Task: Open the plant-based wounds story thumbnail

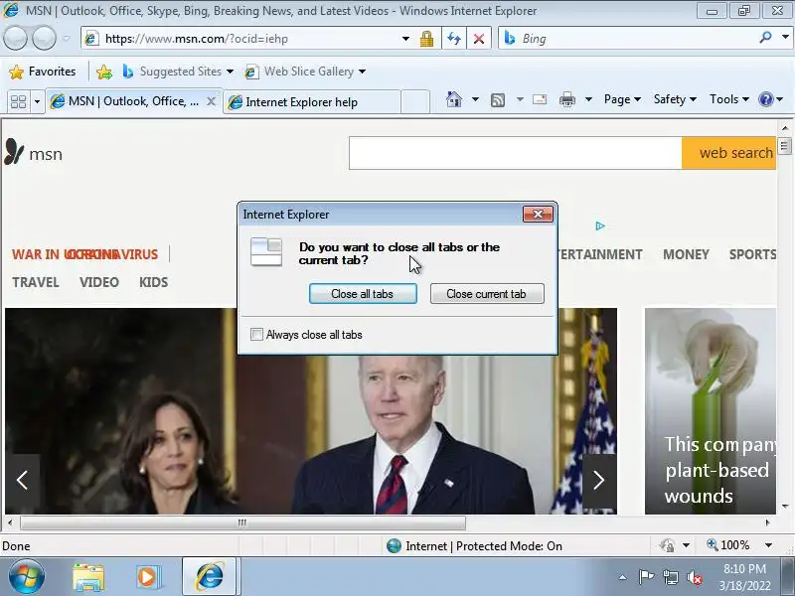Action: coord(711,410)
